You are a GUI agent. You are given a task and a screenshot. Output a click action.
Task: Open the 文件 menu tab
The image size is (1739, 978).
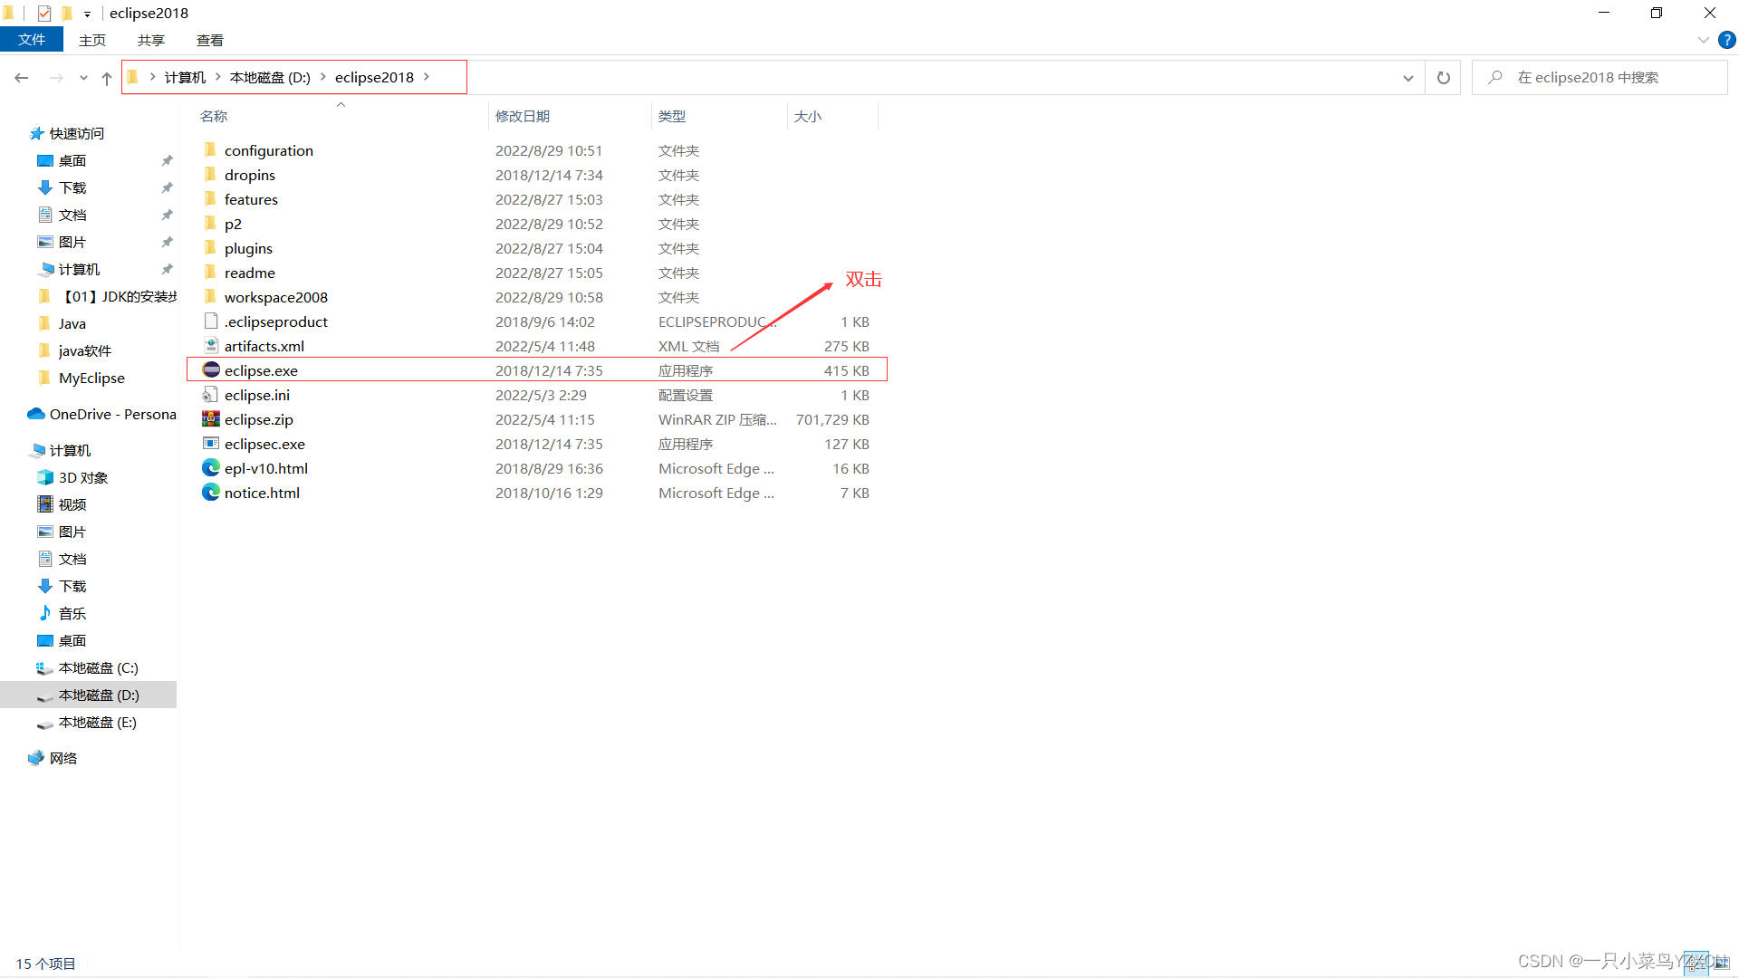point(32,40)
